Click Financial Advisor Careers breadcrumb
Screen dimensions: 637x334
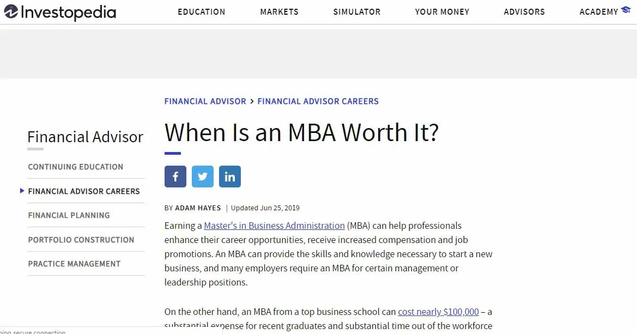[318, 101]
